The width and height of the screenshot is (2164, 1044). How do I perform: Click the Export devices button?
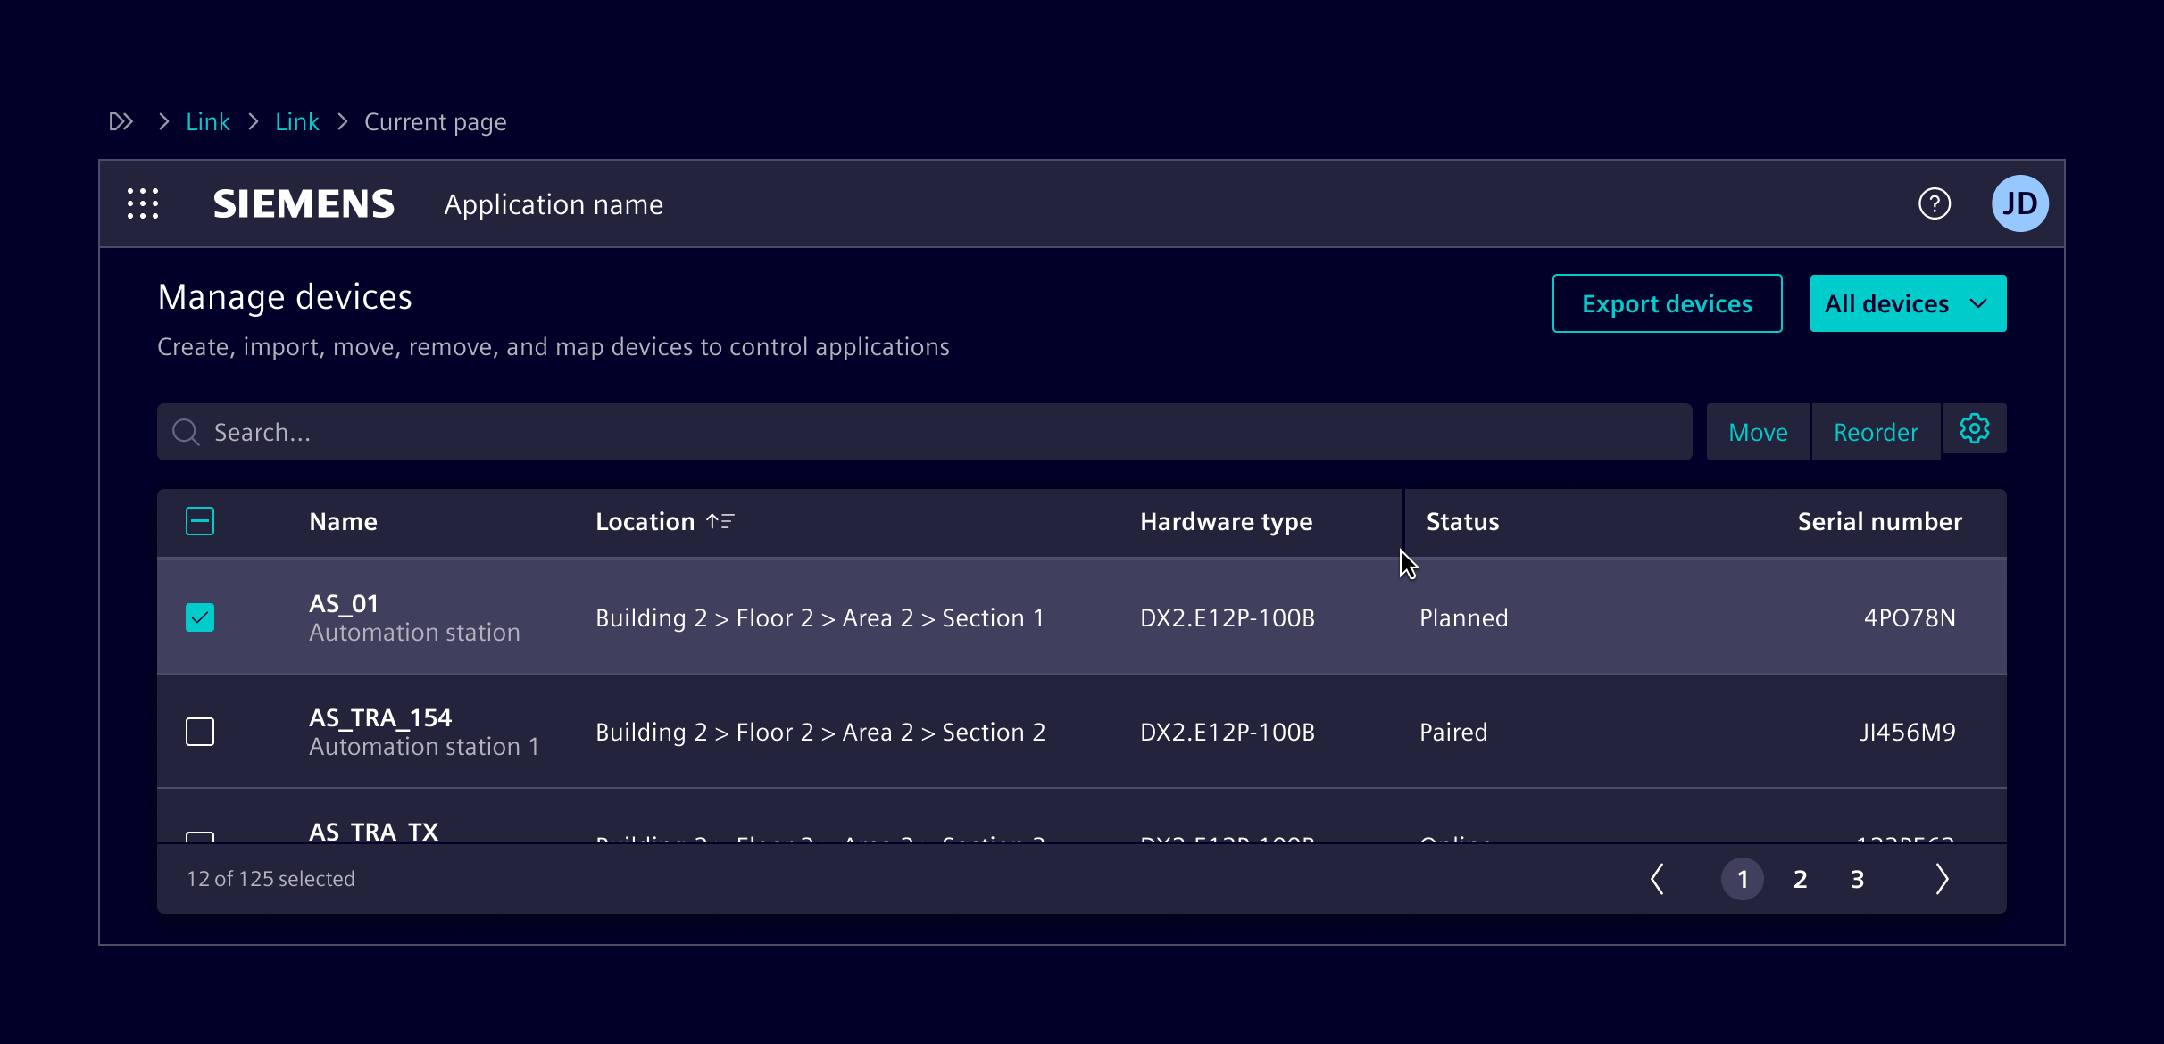pos(1666,302)
